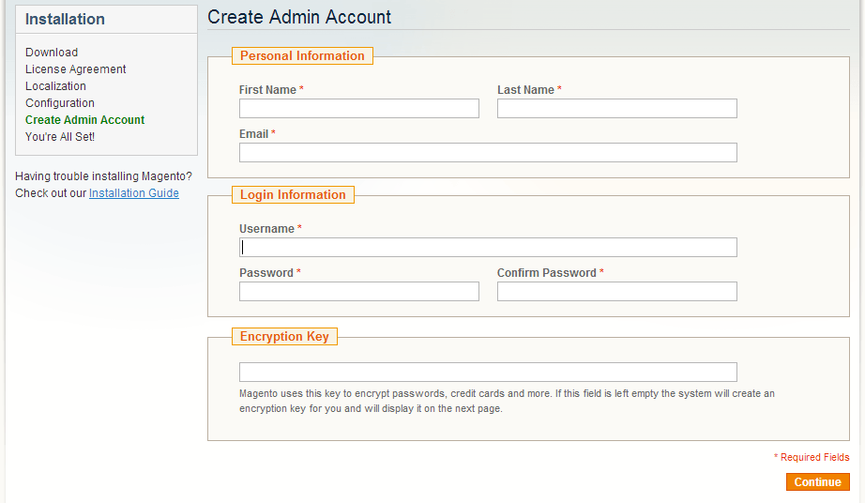Click Create Admin Account sidebar item
865x503 pixels.
(x=85, y=120)
